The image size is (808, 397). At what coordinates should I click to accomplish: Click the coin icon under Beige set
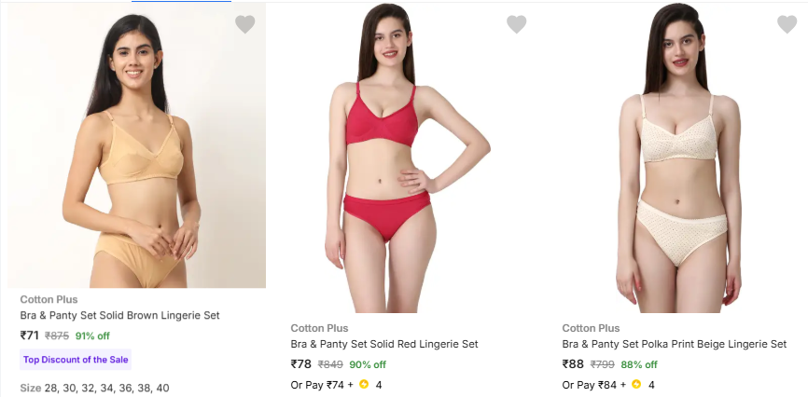coord(635,384)
